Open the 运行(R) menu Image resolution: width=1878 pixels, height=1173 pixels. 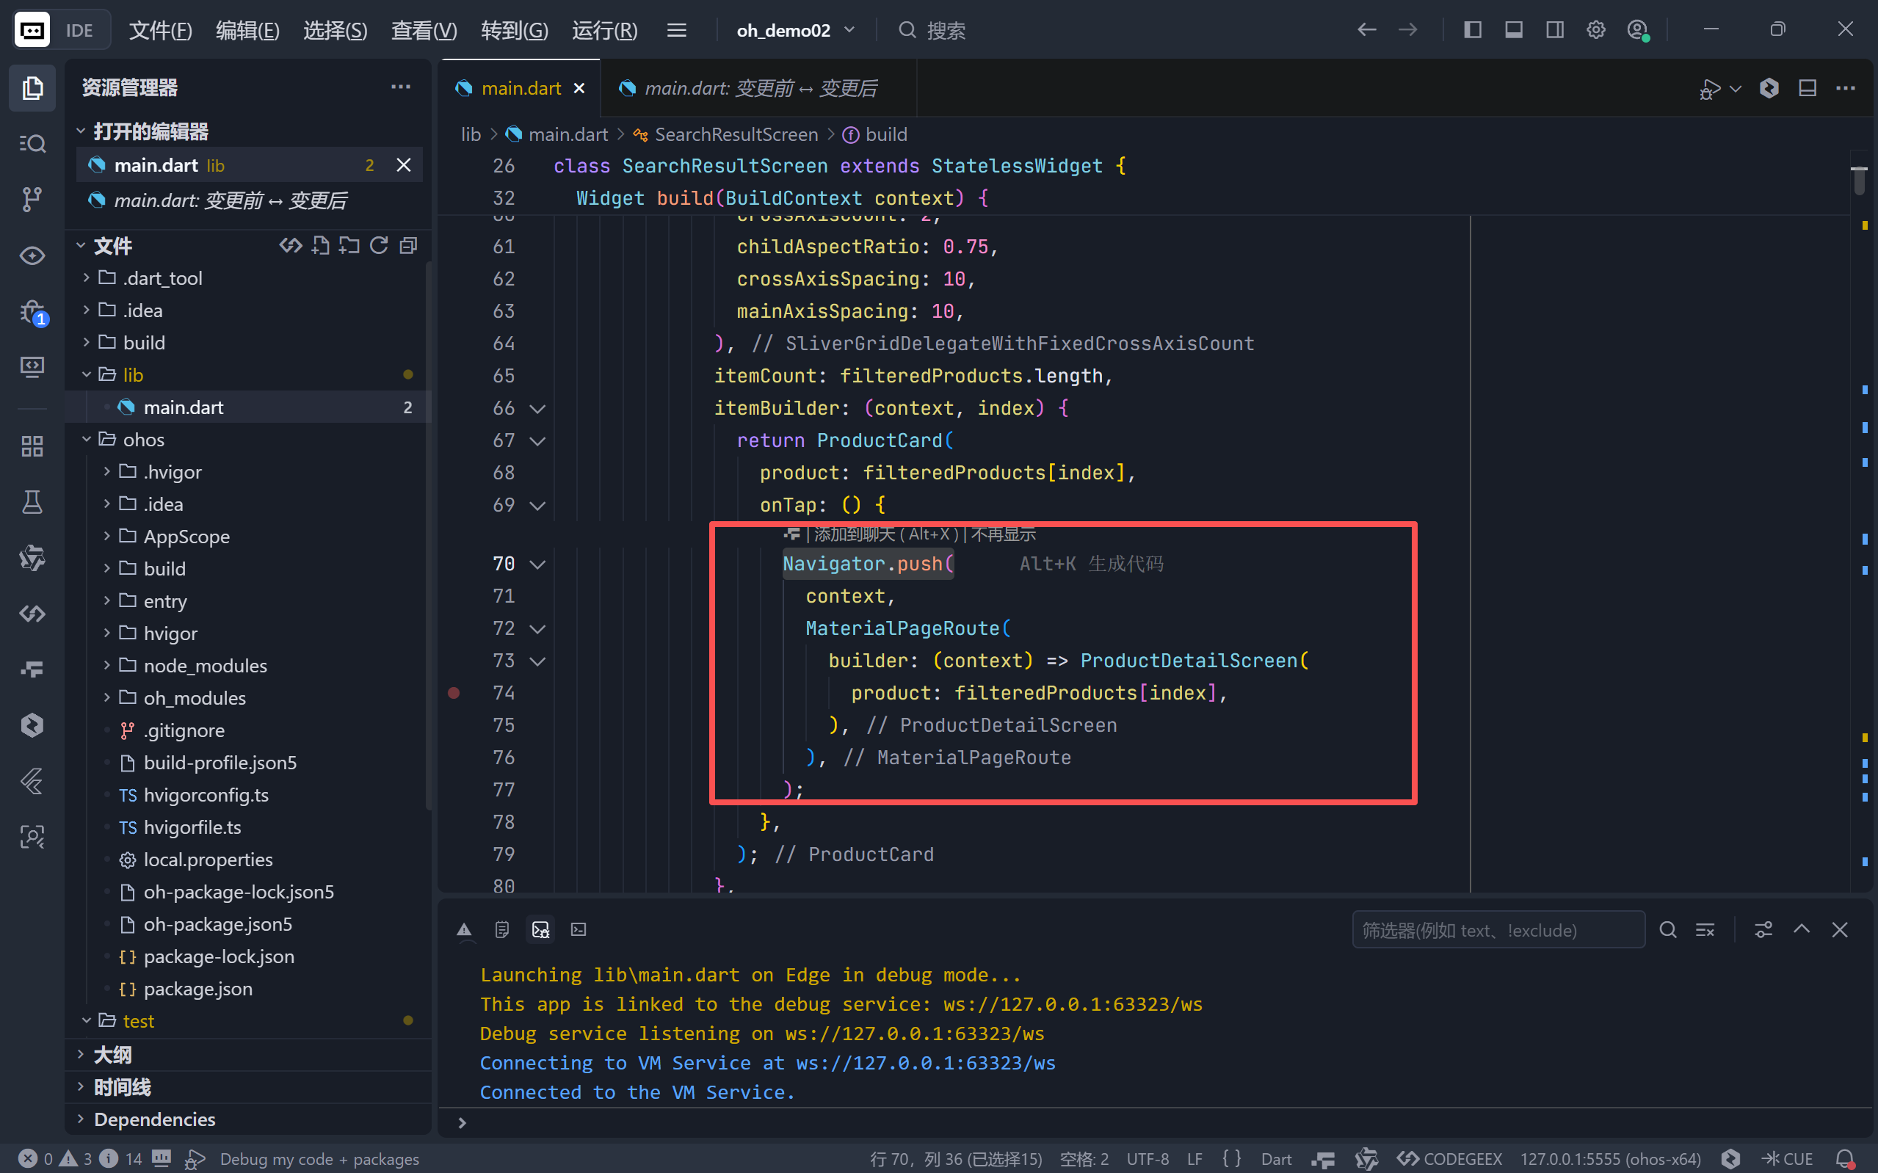pos(604,30)
